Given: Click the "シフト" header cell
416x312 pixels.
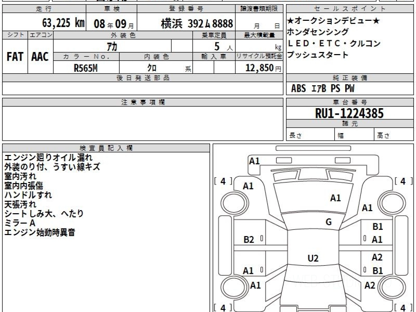Looking at the screenshot, I should [15, 35].
